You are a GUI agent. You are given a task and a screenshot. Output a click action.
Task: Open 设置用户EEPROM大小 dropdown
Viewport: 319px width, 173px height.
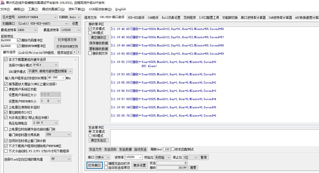pyautogui.click(x=50, y=101)
